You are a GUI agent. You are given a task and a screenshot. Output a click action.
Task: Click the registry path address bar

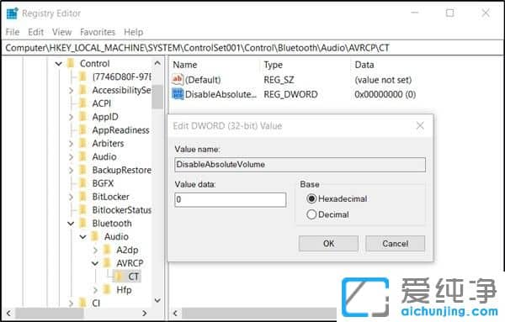coord(252,48)
